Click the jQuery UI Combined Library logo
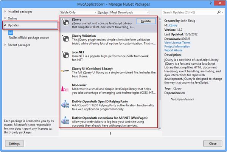227x152 pixels. [x=65, y=71]
